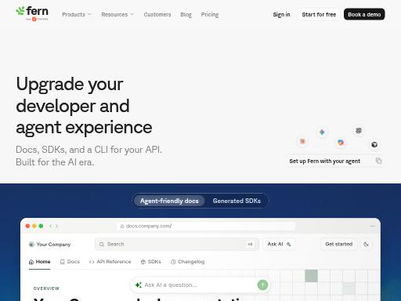Go to Pricing

coord(210,14)
